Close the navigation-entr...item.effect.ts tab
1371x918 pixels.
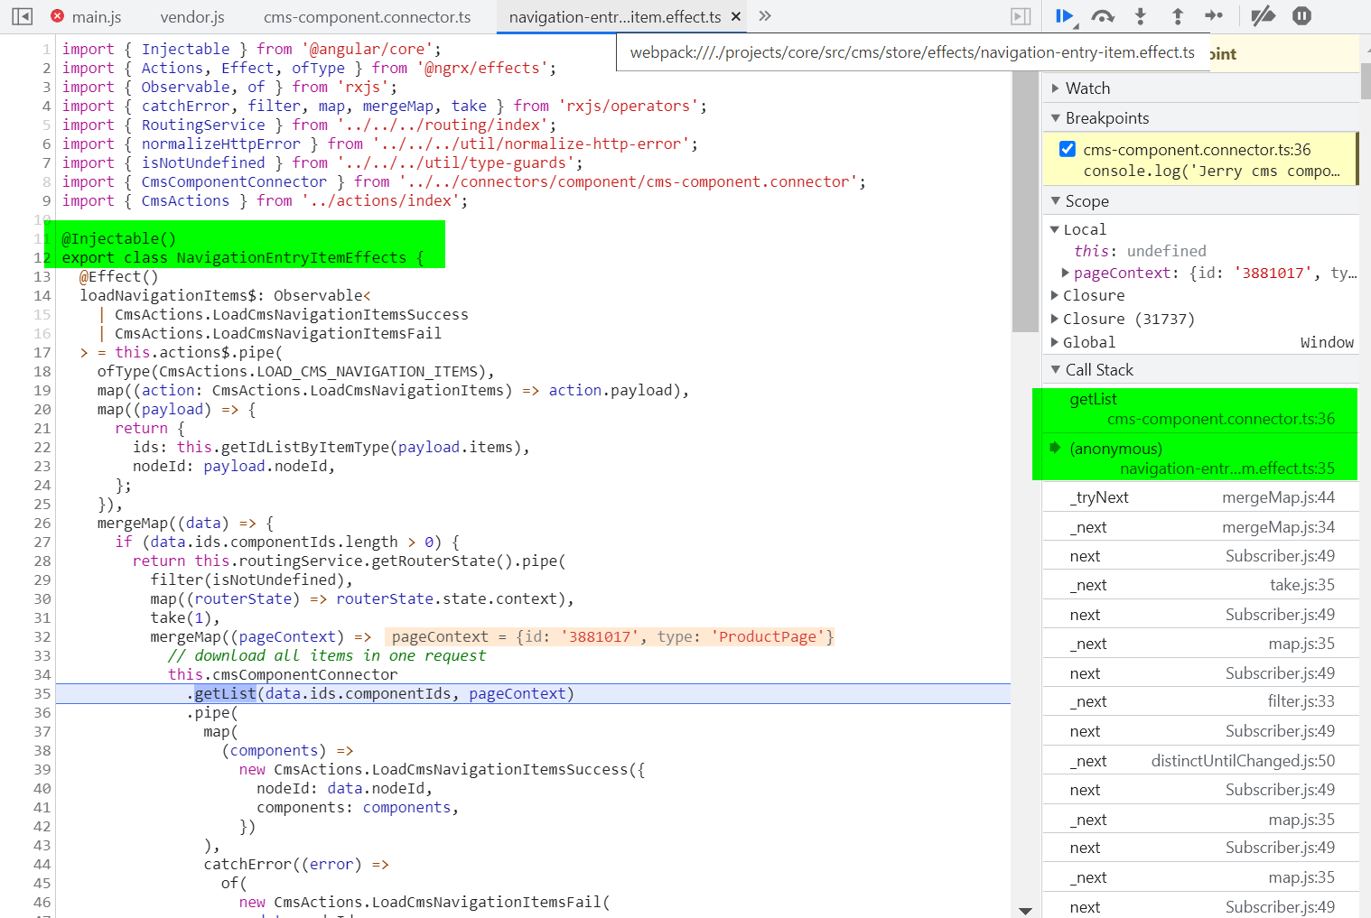tap(736, 17)
